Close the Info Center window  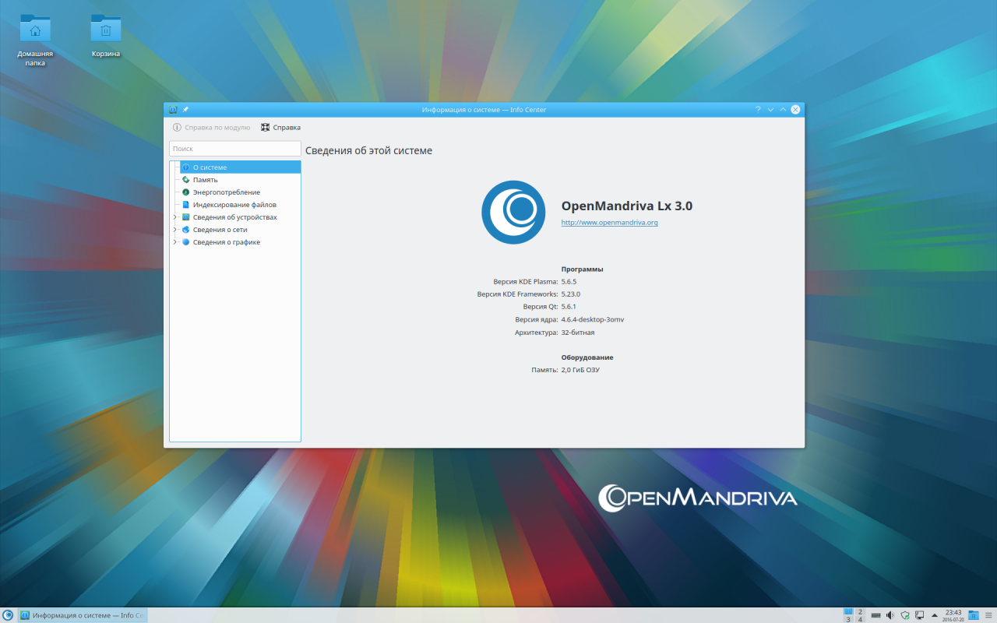[795, 110]
